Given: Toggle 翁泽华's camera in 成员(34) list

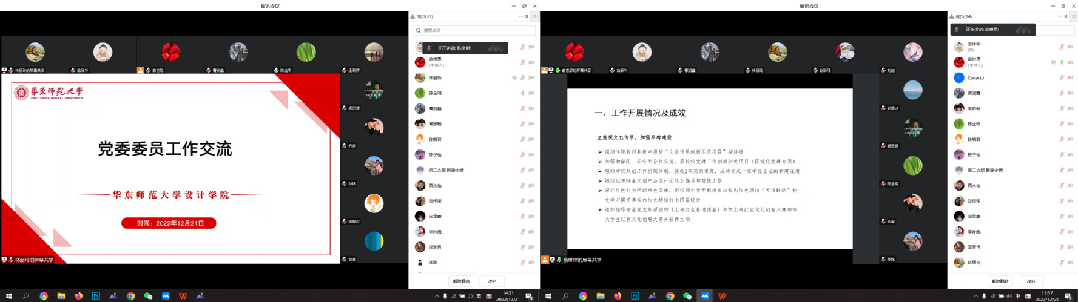Looking at the screenshot, I should click(x=1070, y=47).
